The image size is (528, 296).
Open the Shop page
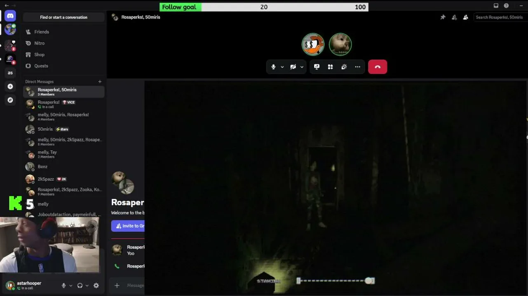tap(64, 55)
